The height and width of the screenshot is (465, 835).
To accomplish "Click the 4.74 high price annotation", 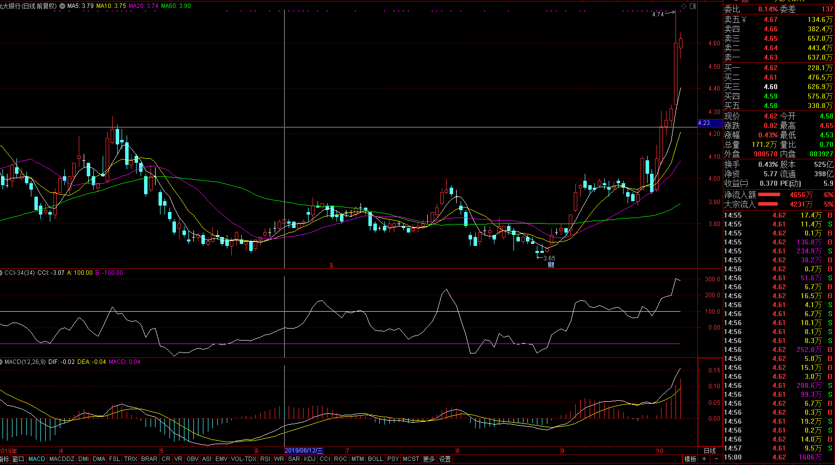I will click(658, 14).
